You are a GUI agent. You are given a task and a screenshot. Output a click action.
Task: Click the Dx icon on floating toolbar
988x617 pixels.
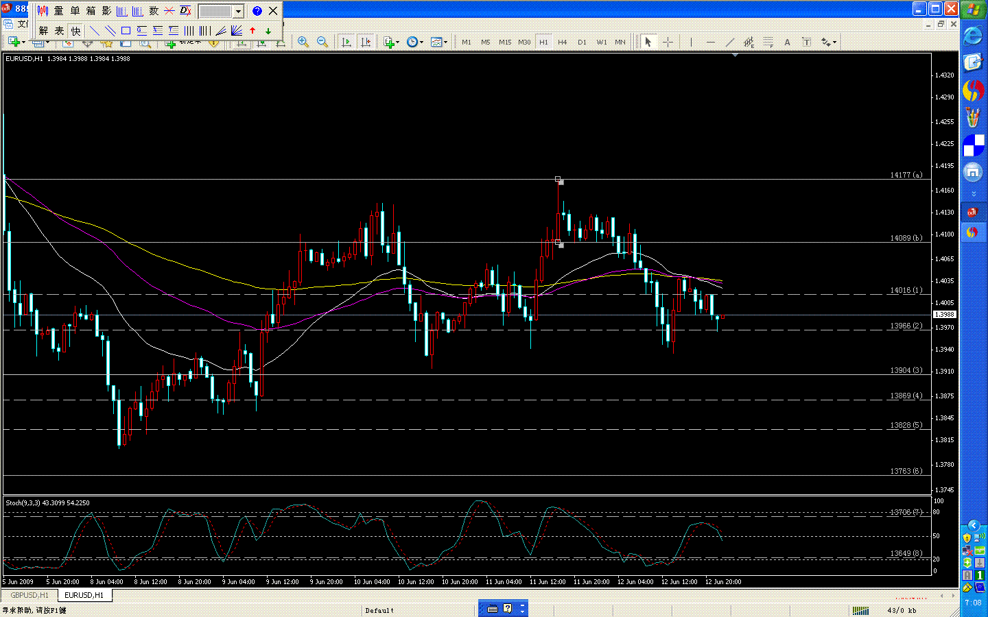(x=185, y=11)
